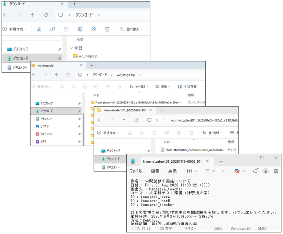Go up one level in Downloads window

(x=32, y=15)
